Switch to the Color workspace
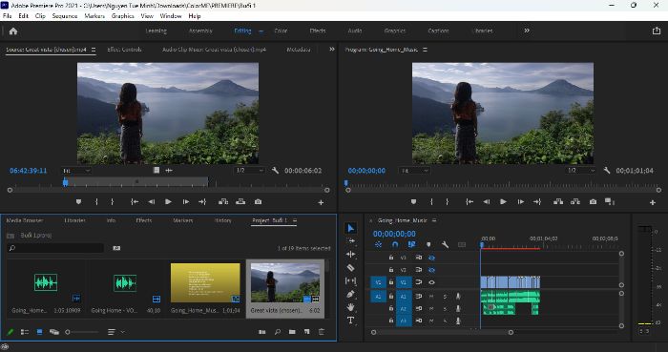 point(281,31)
